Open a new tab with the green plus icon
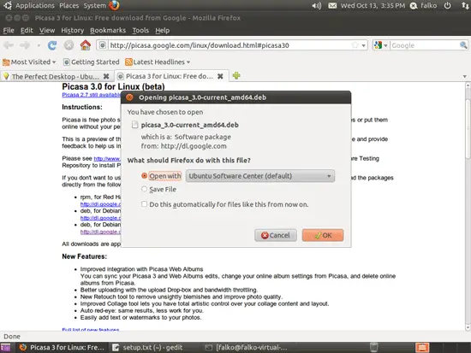The height and width of the screenshot is (353, 471). point(236,76)
